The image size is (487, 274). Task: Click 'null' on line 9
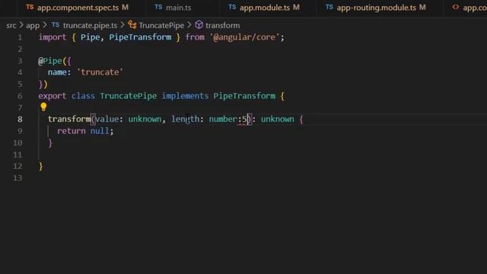(100, 131)
